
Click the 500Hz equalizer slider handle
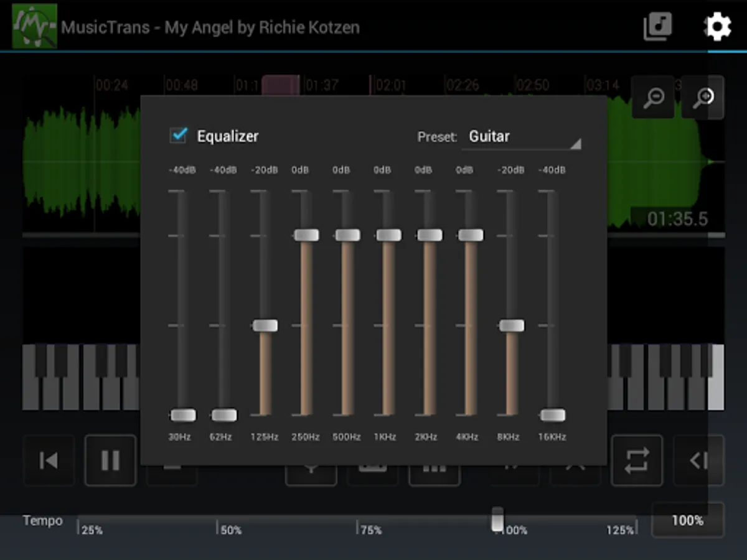click(347, 235)
